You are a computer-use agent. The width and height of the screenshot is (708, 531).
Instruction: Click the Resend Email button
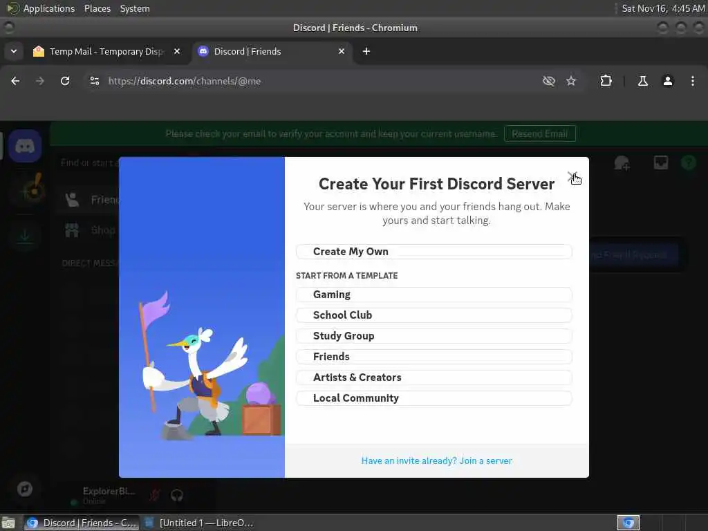(x=539, y=133)
